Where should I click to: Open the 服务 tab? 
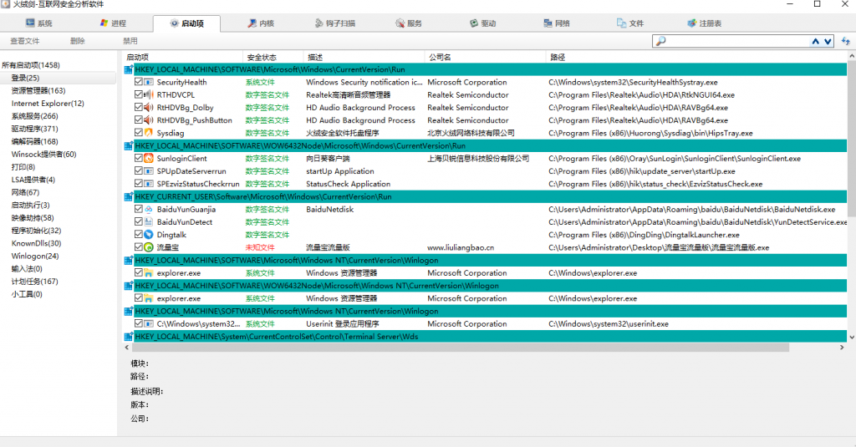click(408, 23)
